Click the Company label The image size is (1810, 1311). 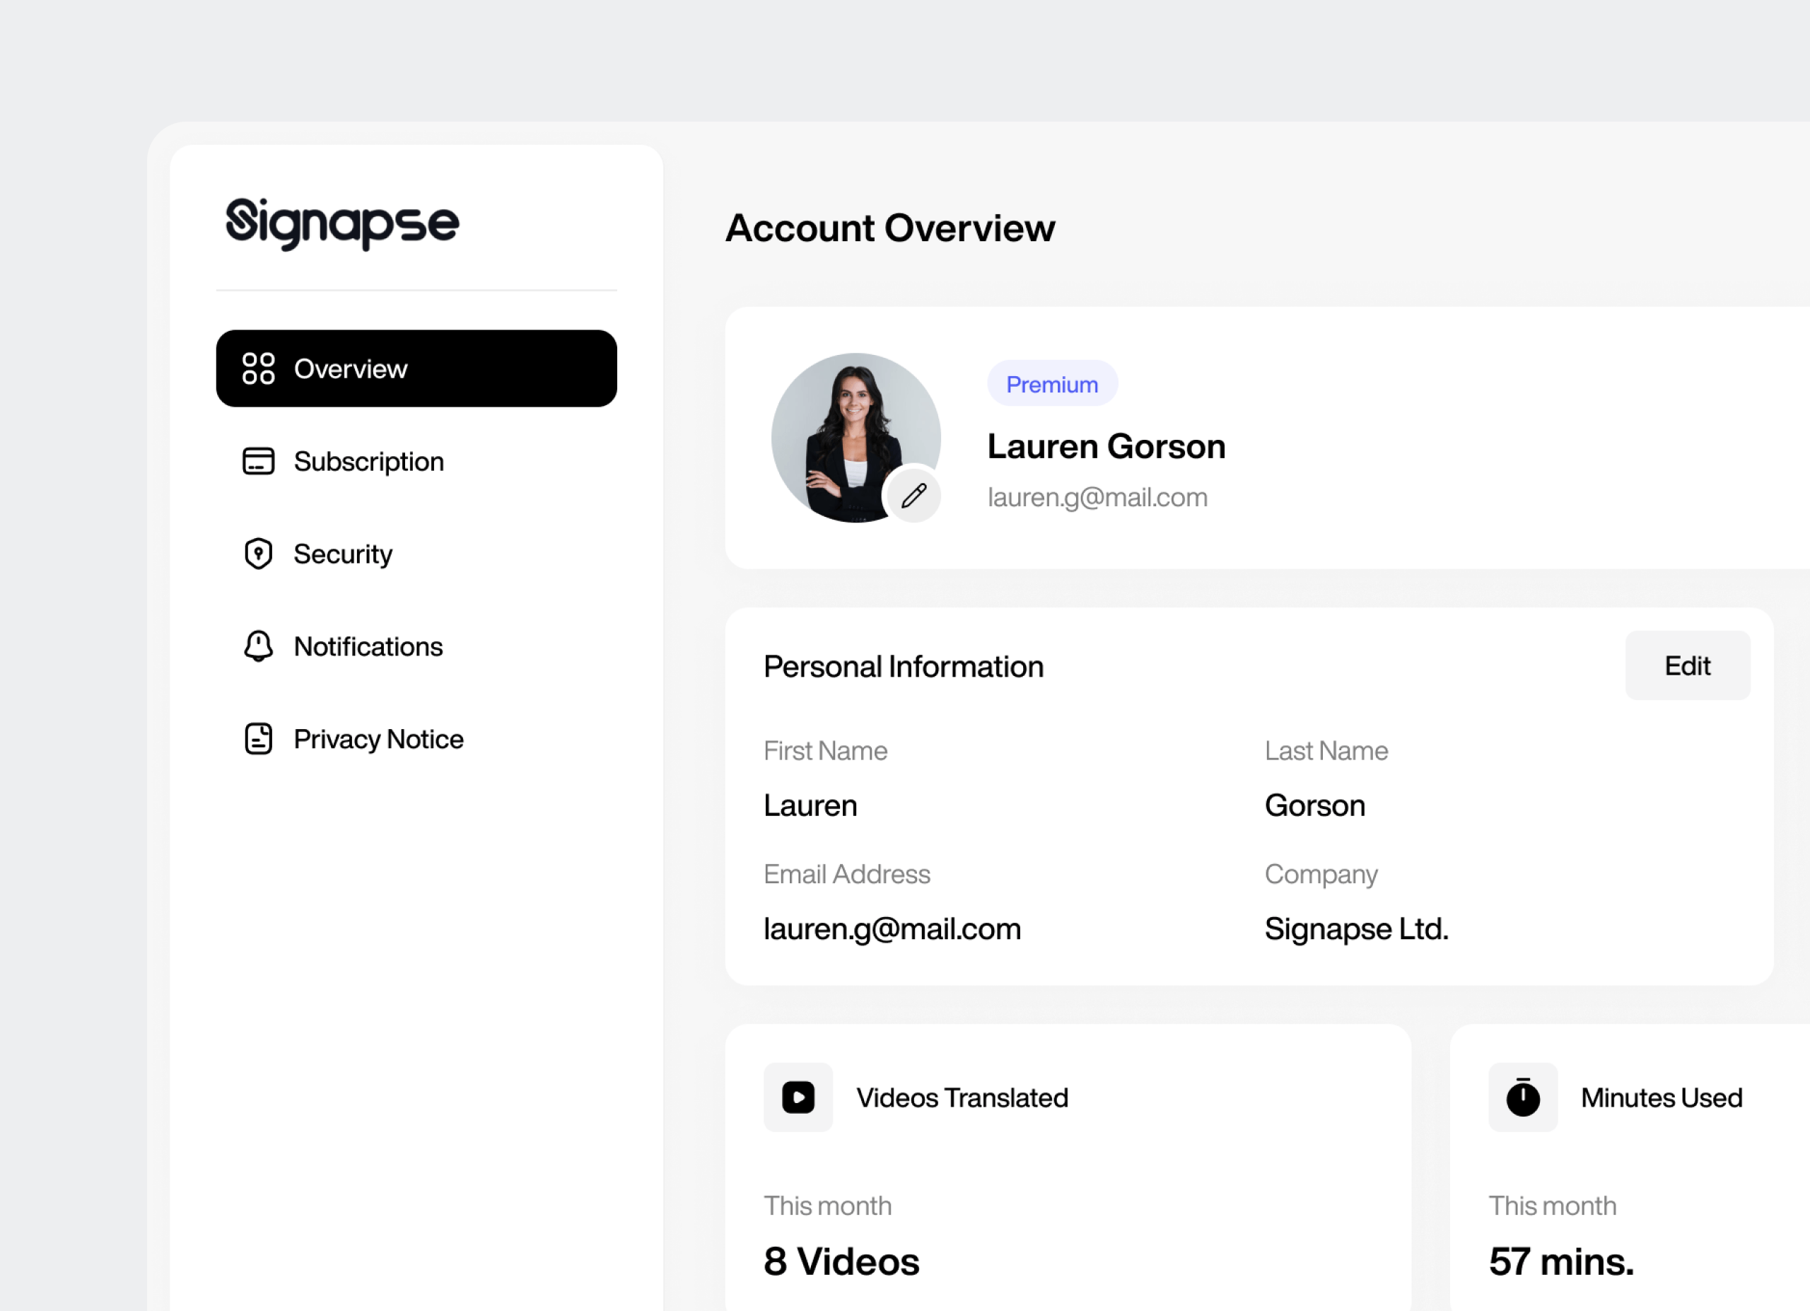[1321, 875]
